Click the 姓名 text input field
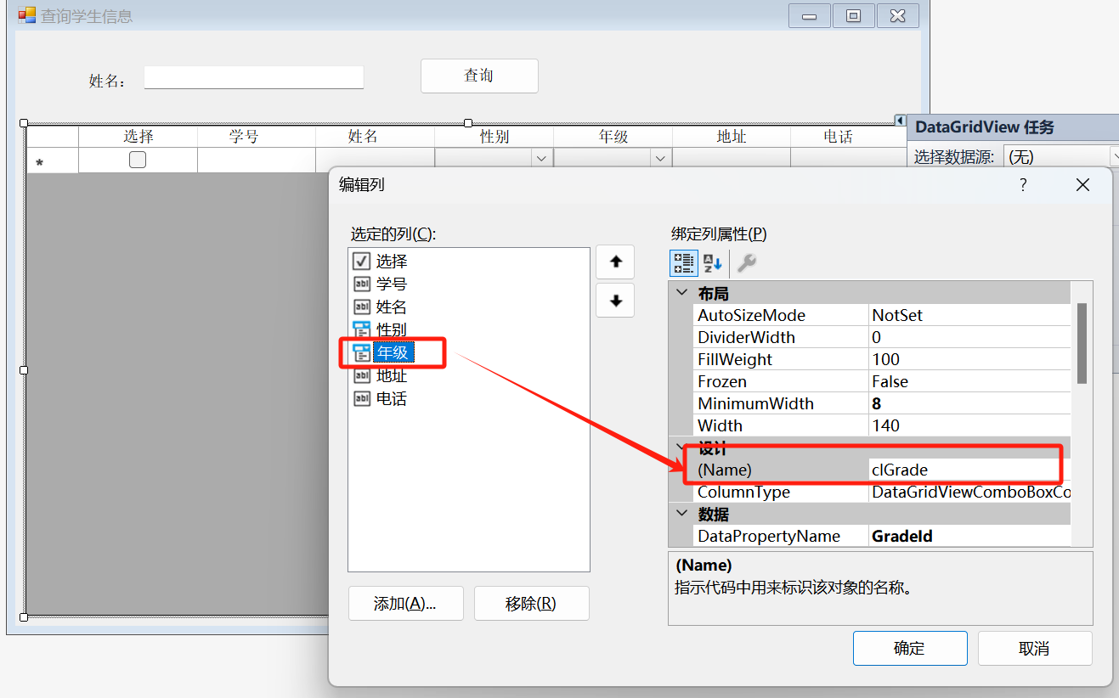Screen dimensions: 1119x698 [253, 77]
